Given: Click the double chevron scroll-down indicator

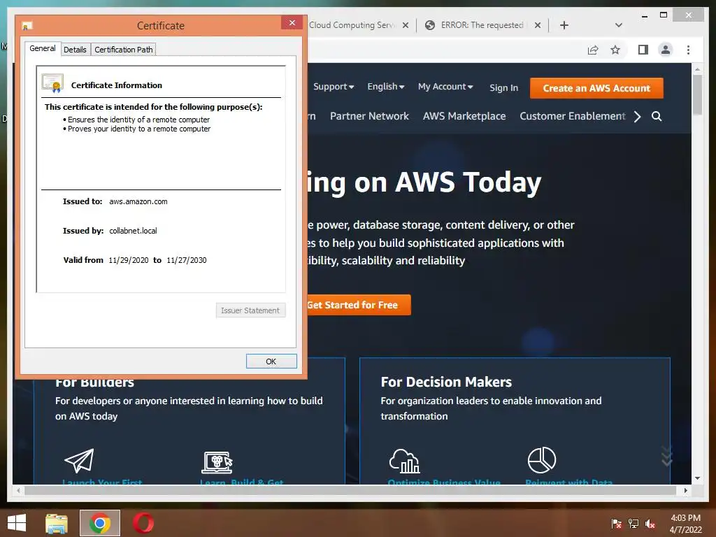Looking at the screenshot, I should click(x=666, y=456).
